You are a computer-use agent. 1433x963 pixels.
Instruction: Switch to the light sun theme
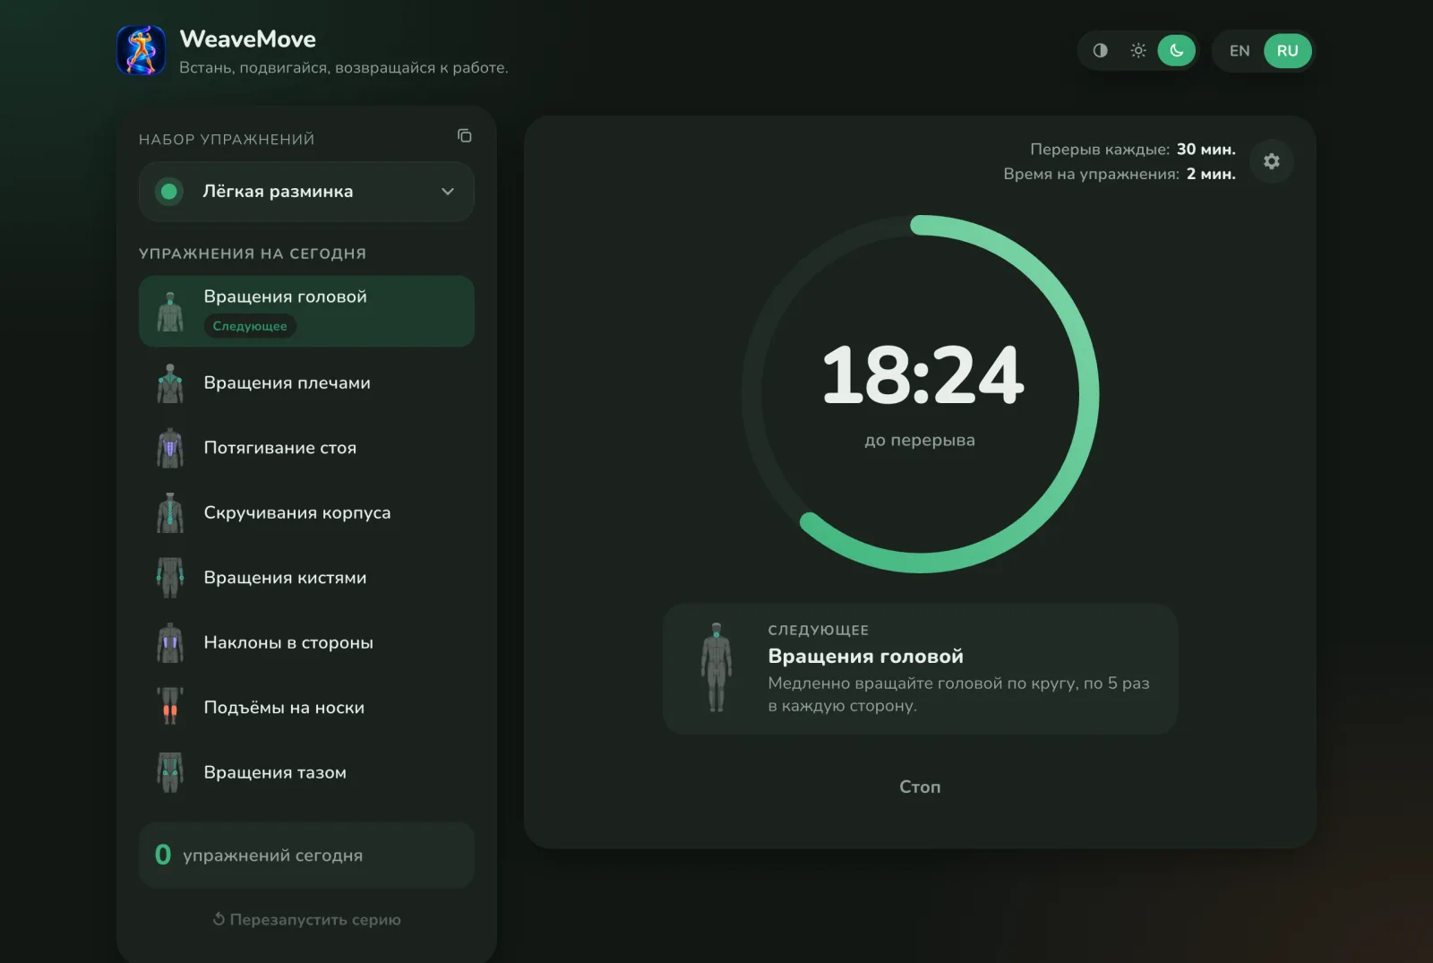1138,51
